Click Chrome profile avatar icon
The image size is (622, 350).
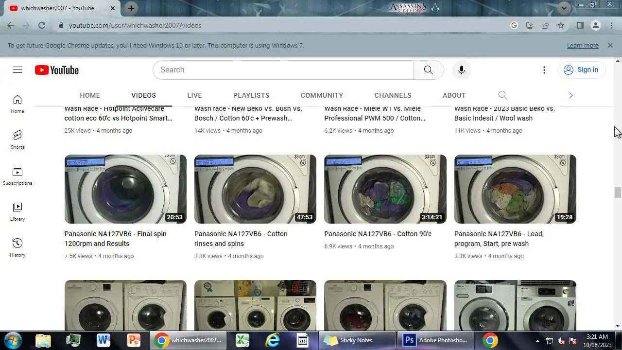tap(595, 25)
